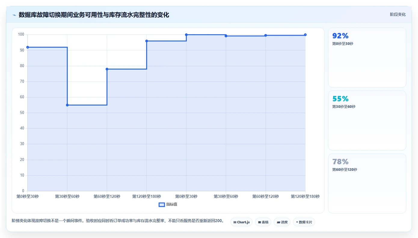Click the blue legend swatch for 指标值
The width and height of the screenshot is (418, 238).
pyautogui.click(x=161, y=204)
